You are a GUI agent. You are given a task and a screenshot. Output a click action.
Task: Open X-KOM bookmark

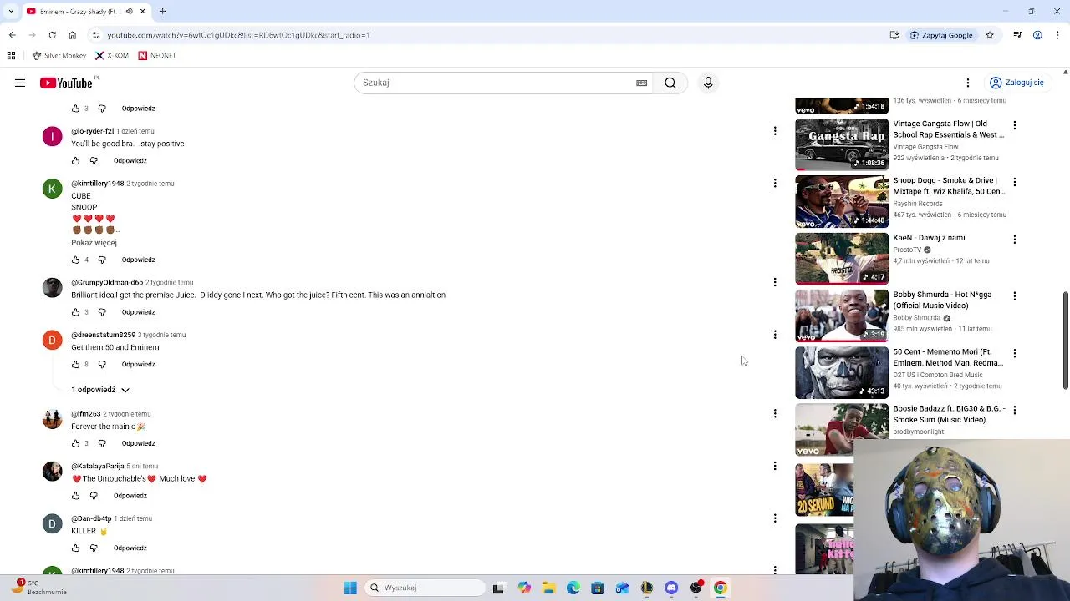[x=112, y=55]
